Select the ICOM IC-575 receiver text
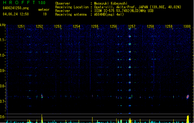Viewport: 194px width, 123px height. coord(124,11)
